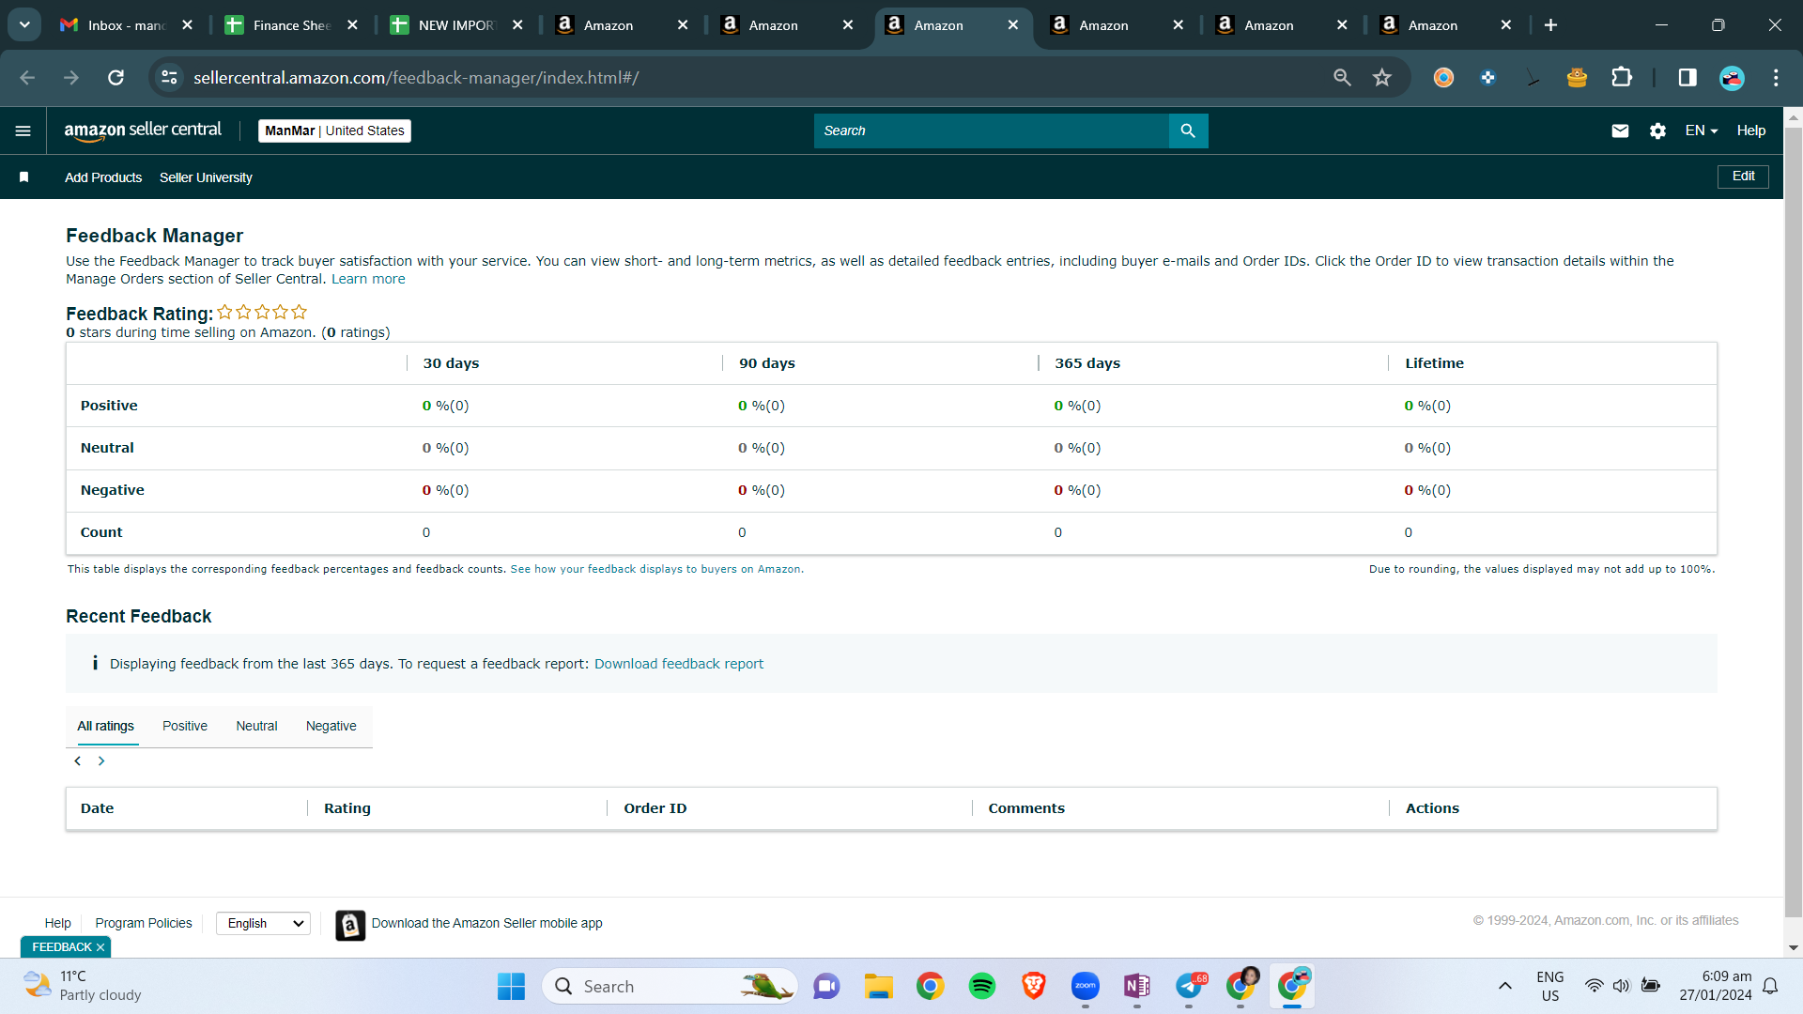
Task: Open the notification bell in the taskbar
Action: click(1770, 986)
